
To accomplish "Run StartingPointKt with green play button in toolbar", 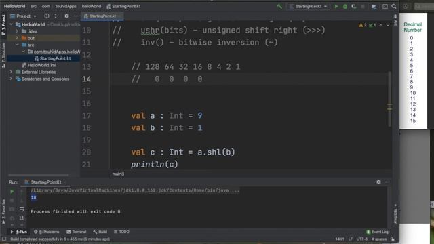I will tap(336, 6).
